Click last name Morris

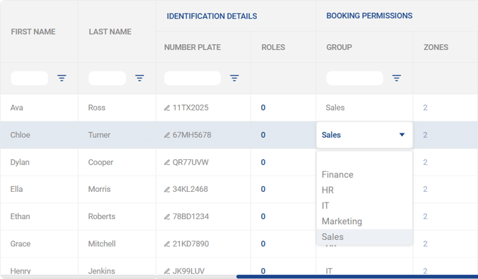[99, 189]
